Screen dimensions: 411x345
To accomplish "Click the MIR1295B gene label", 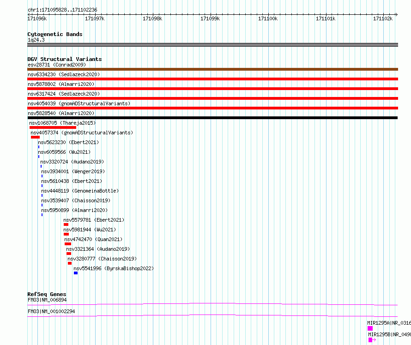I will 389,334.
